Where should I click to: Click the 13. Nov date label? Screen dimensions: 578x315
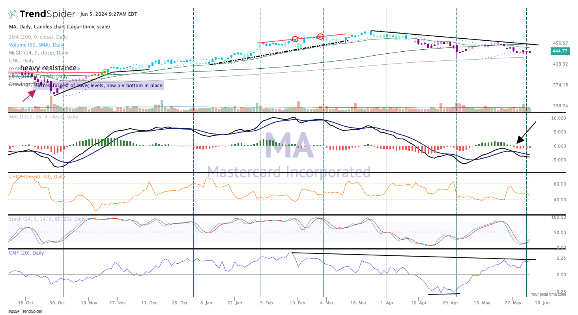click(x=89, y=303)
